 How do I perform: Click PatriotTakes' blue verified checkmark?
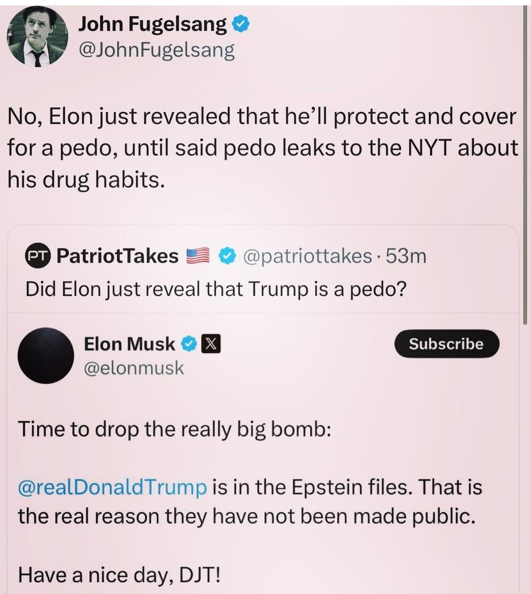pos(226,256)
